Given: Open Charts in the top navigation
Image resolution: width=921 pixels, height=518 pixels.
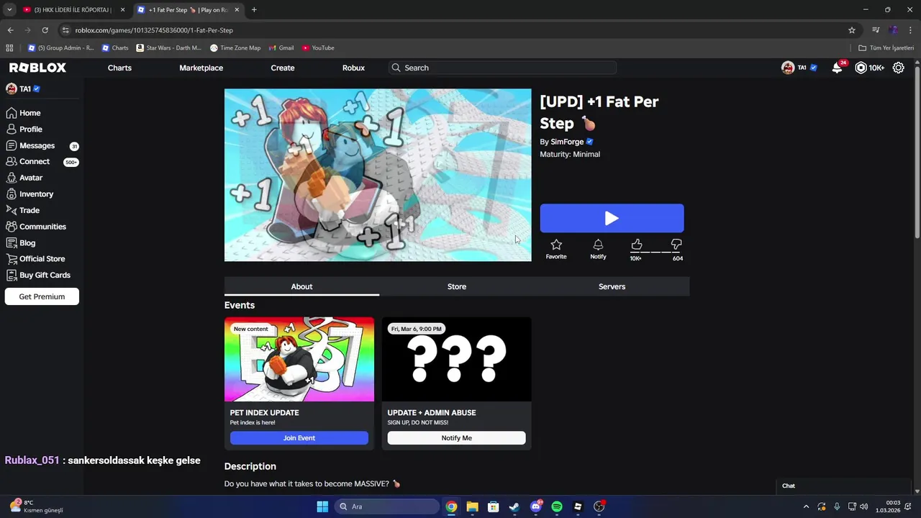Looking at the screenshot, I should [119, 68].
